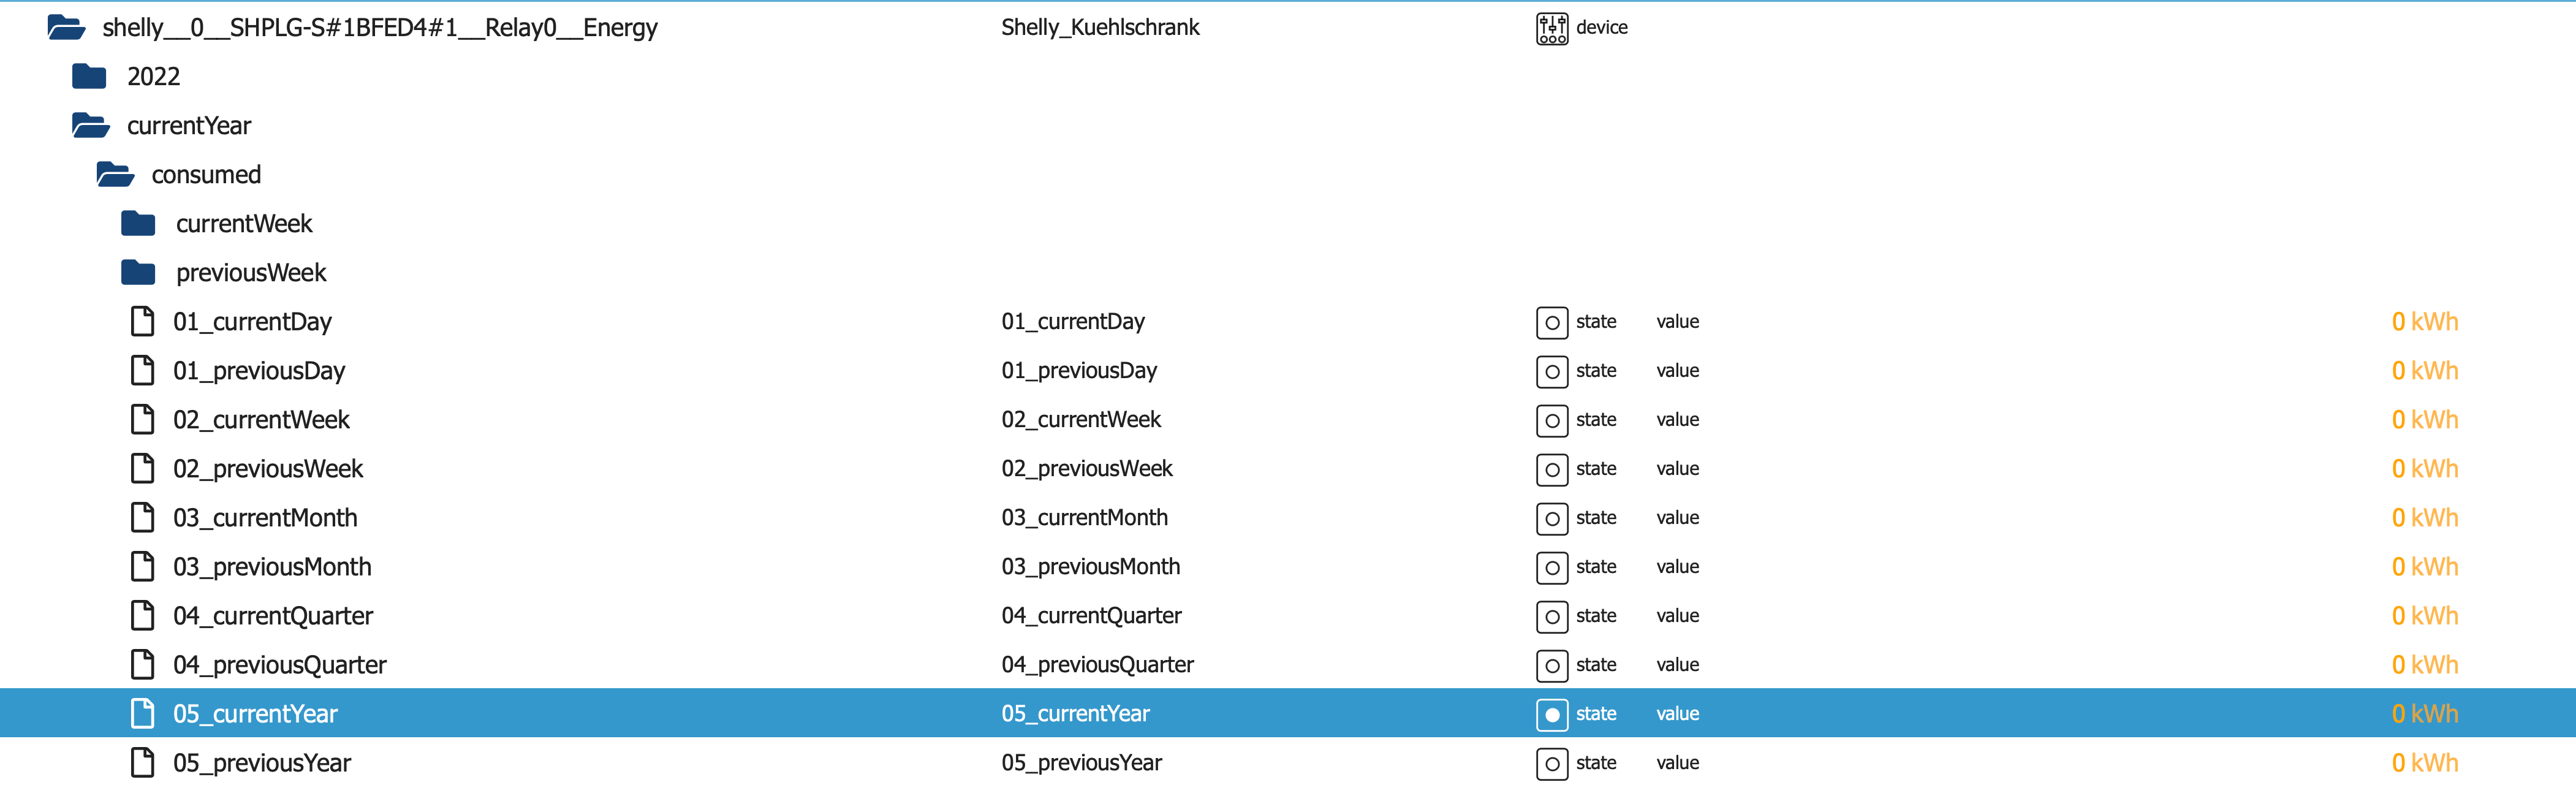
Task: Click the file icon beside 01_previousDay
Action: (x=143, y=370)
